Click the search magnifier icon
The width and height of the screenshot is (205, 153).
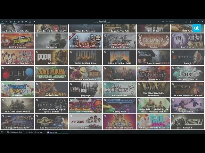tap(167, 22)
